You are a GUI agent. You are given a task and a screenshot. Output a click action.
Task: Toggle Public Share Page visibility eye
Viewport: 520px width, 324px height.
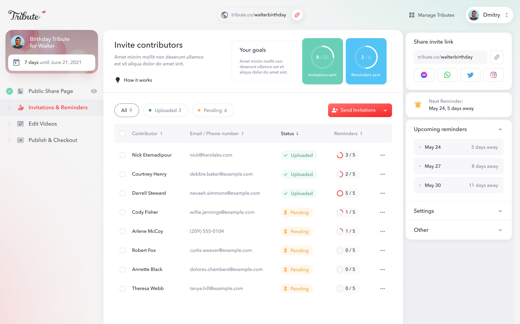tap(94, 91)
